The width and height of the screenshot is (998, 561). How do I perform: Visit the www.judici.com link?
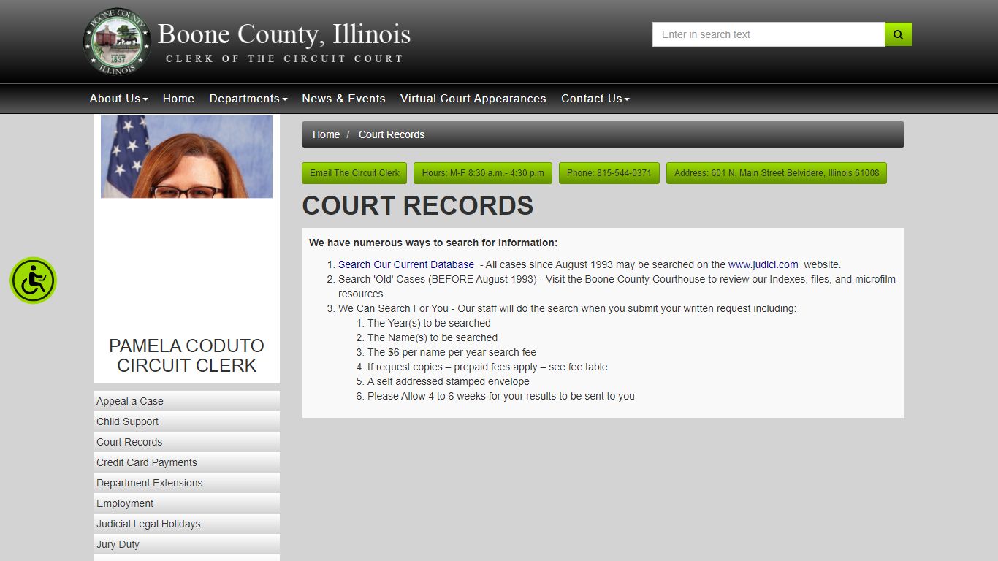(x=763, y=264)
